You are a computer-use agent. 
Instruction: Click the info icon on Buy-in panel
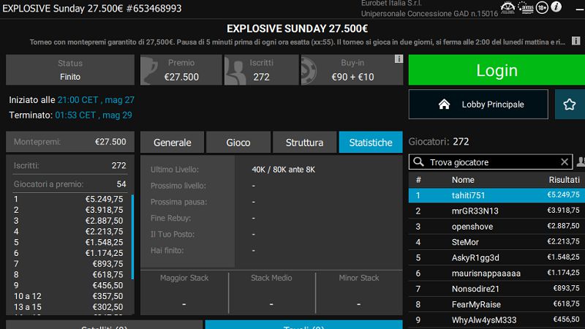pos(399,59)
